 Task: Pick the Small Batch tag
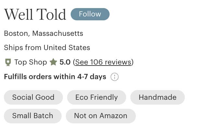click(x=32, y=116)
